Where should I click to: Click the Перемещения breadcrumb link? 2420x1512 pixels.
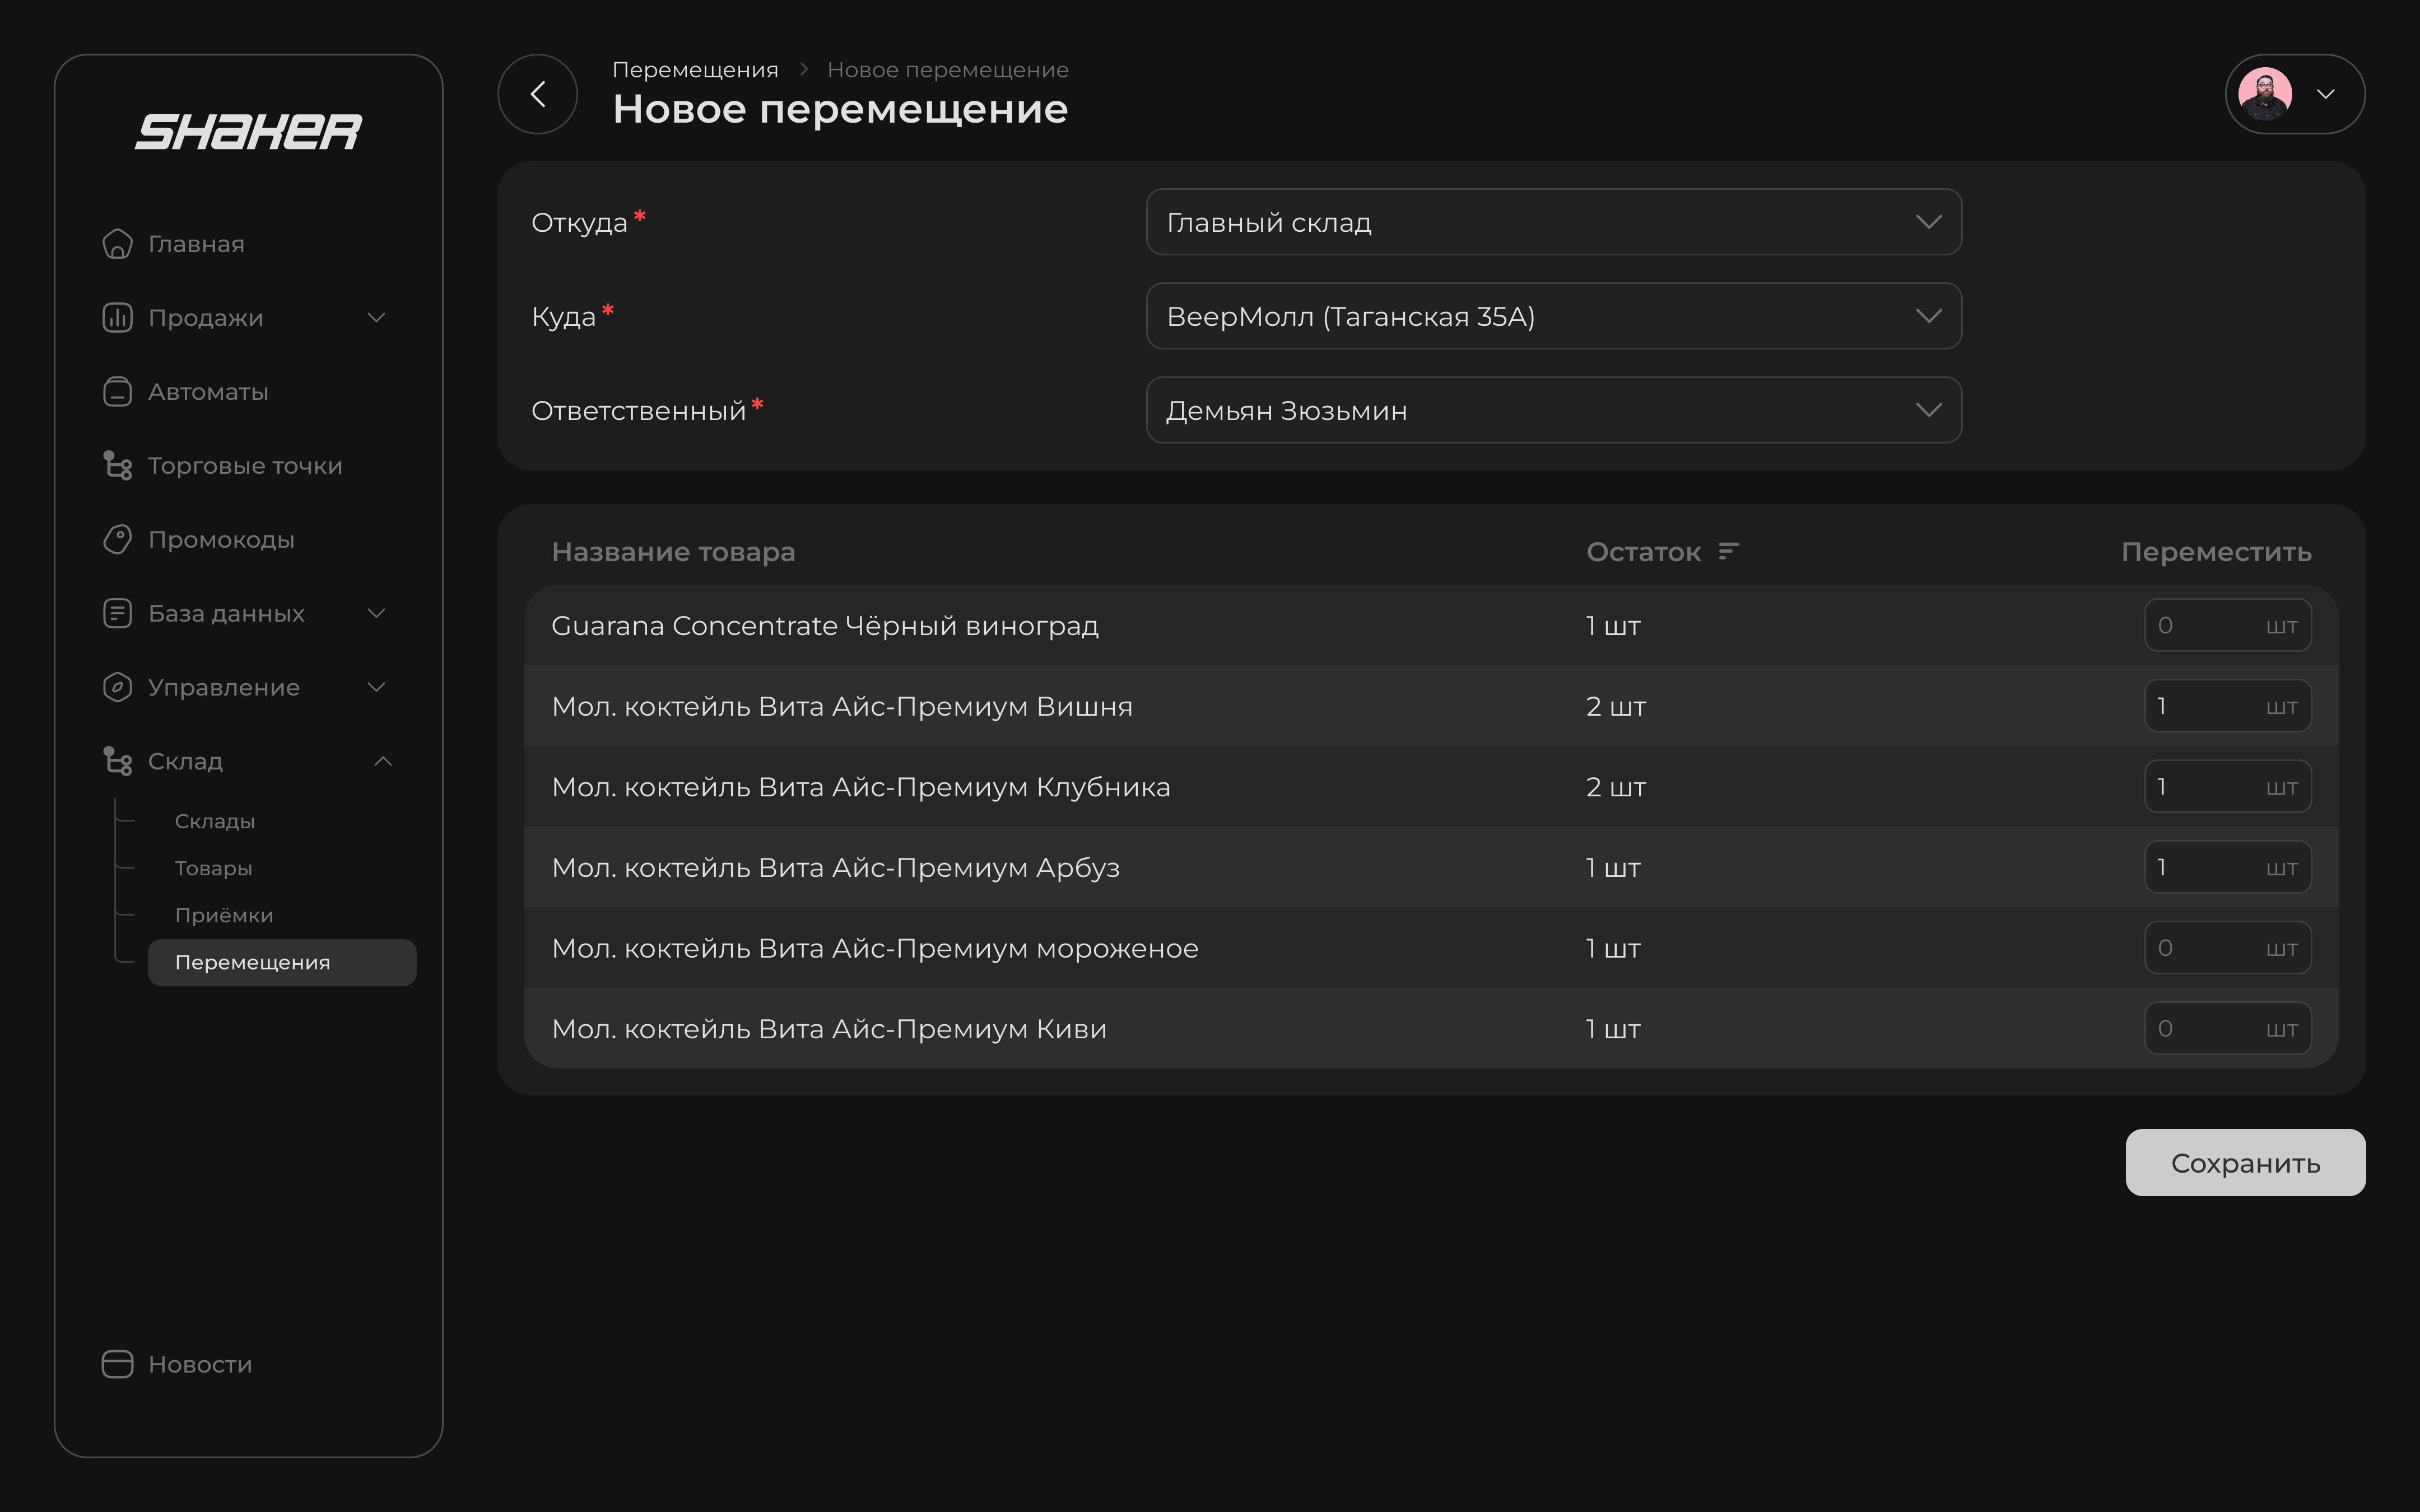pos(695,70)
